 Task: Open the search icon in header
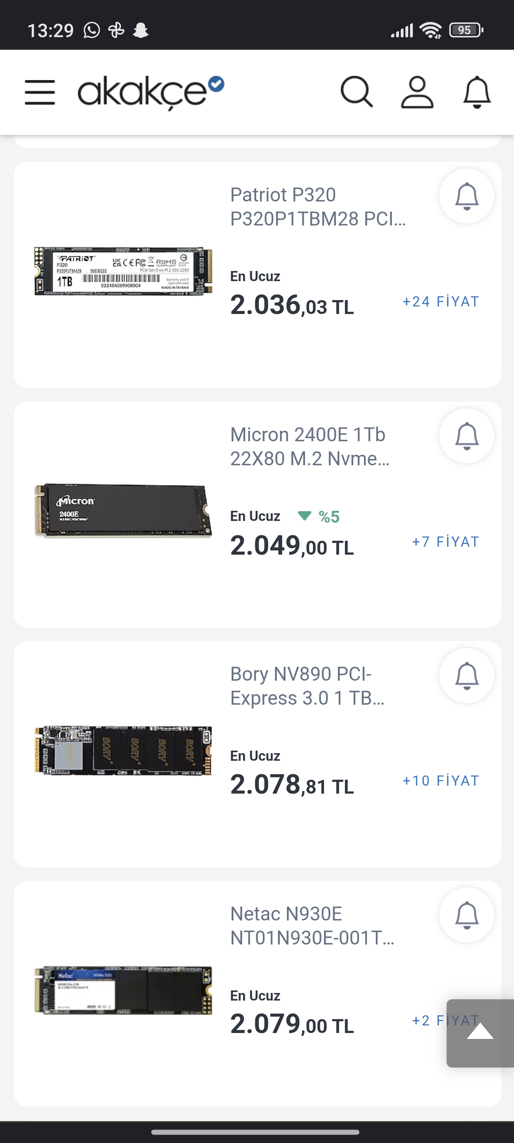pyautogui.click(x=356, y=92)
